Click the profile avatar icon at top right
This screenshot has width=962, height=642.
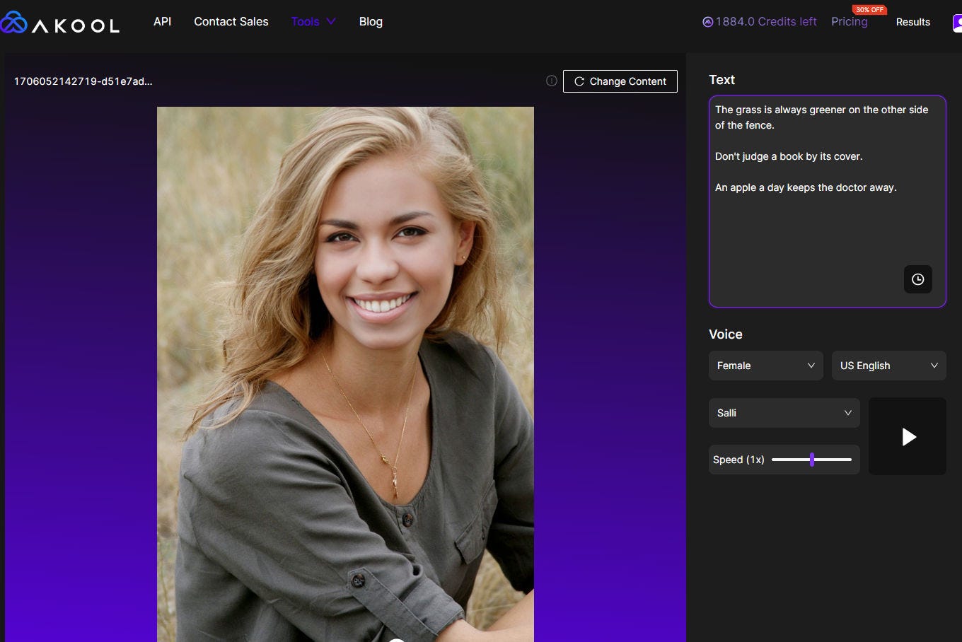click(x=958, y=23)
